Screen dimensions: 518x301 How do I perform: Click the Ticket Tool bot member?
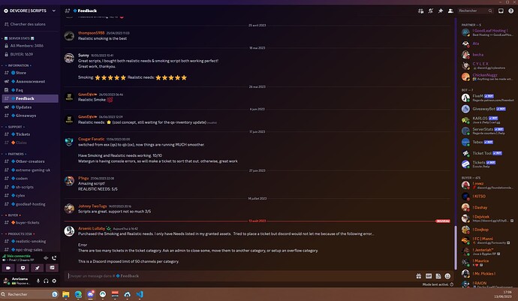pyautogui.click(x=488, y=153)
